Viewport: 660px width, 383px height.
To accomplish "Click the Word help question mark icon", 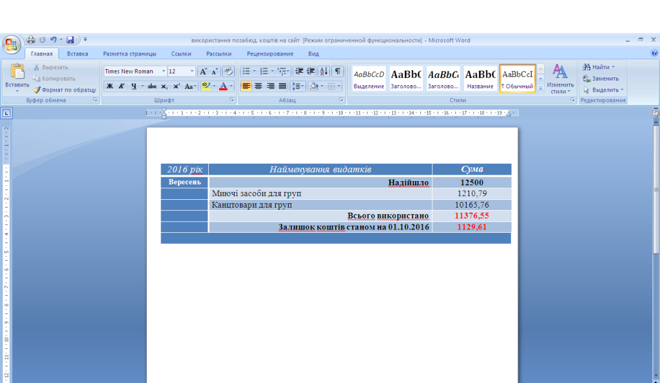I will pos(654,54).
